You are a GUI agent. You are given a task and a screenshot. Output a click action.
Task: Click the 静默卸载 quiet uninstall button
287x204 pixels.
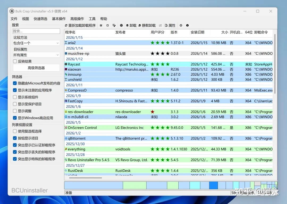(x=147, y=26)
